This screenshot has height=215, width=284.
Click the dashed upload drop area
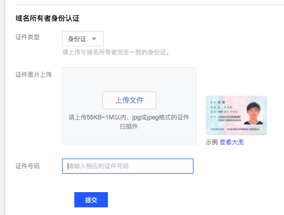[x=129, y=106]
